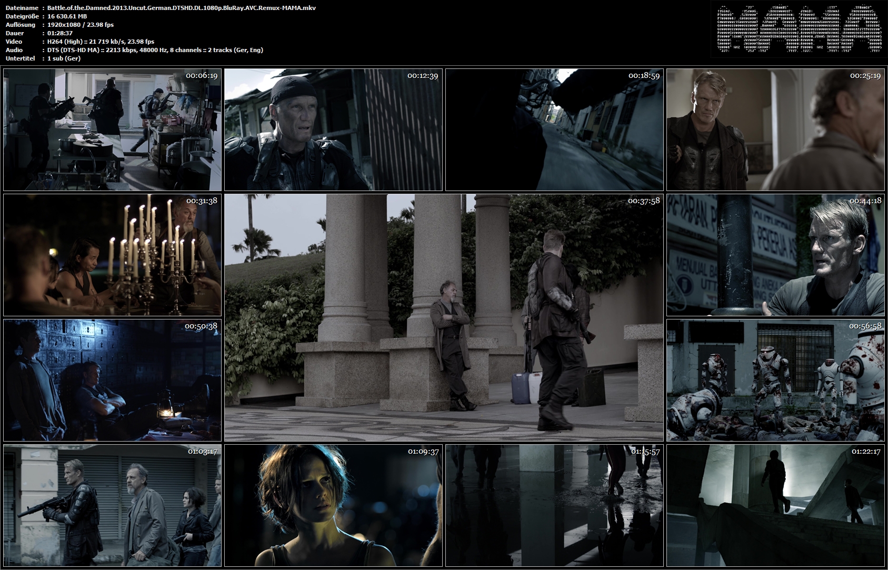Open the thumbnail stamped 00:06:19
Image resolution: width=888 pixels, height=570 pixels.
click(x=113, y=129)
